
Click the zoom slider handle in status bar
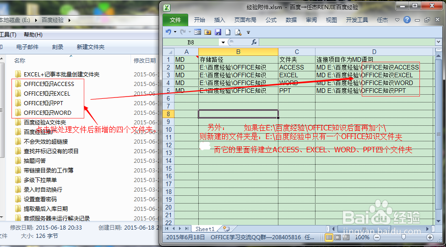[403, 237]
